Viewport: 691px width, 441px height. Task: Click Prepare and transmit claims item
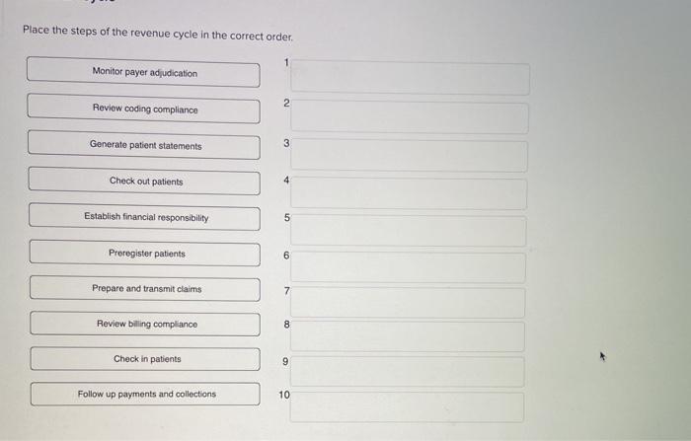(145, 288)
